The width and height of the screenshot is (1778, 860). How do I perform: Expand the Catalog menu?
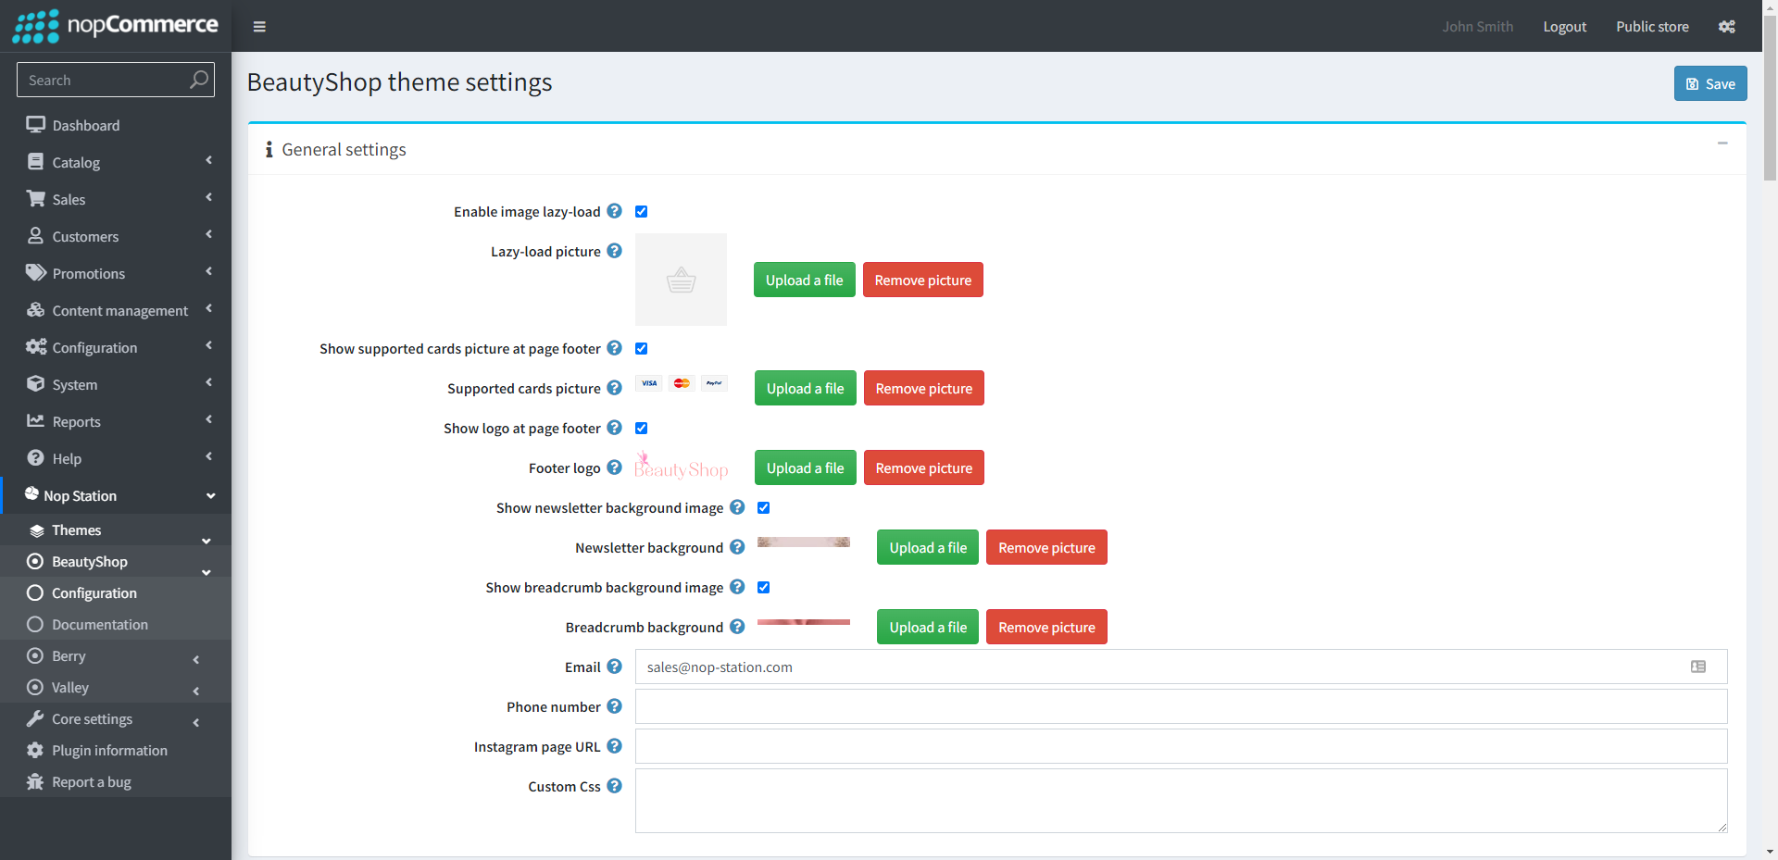click(x=116, y=162)
